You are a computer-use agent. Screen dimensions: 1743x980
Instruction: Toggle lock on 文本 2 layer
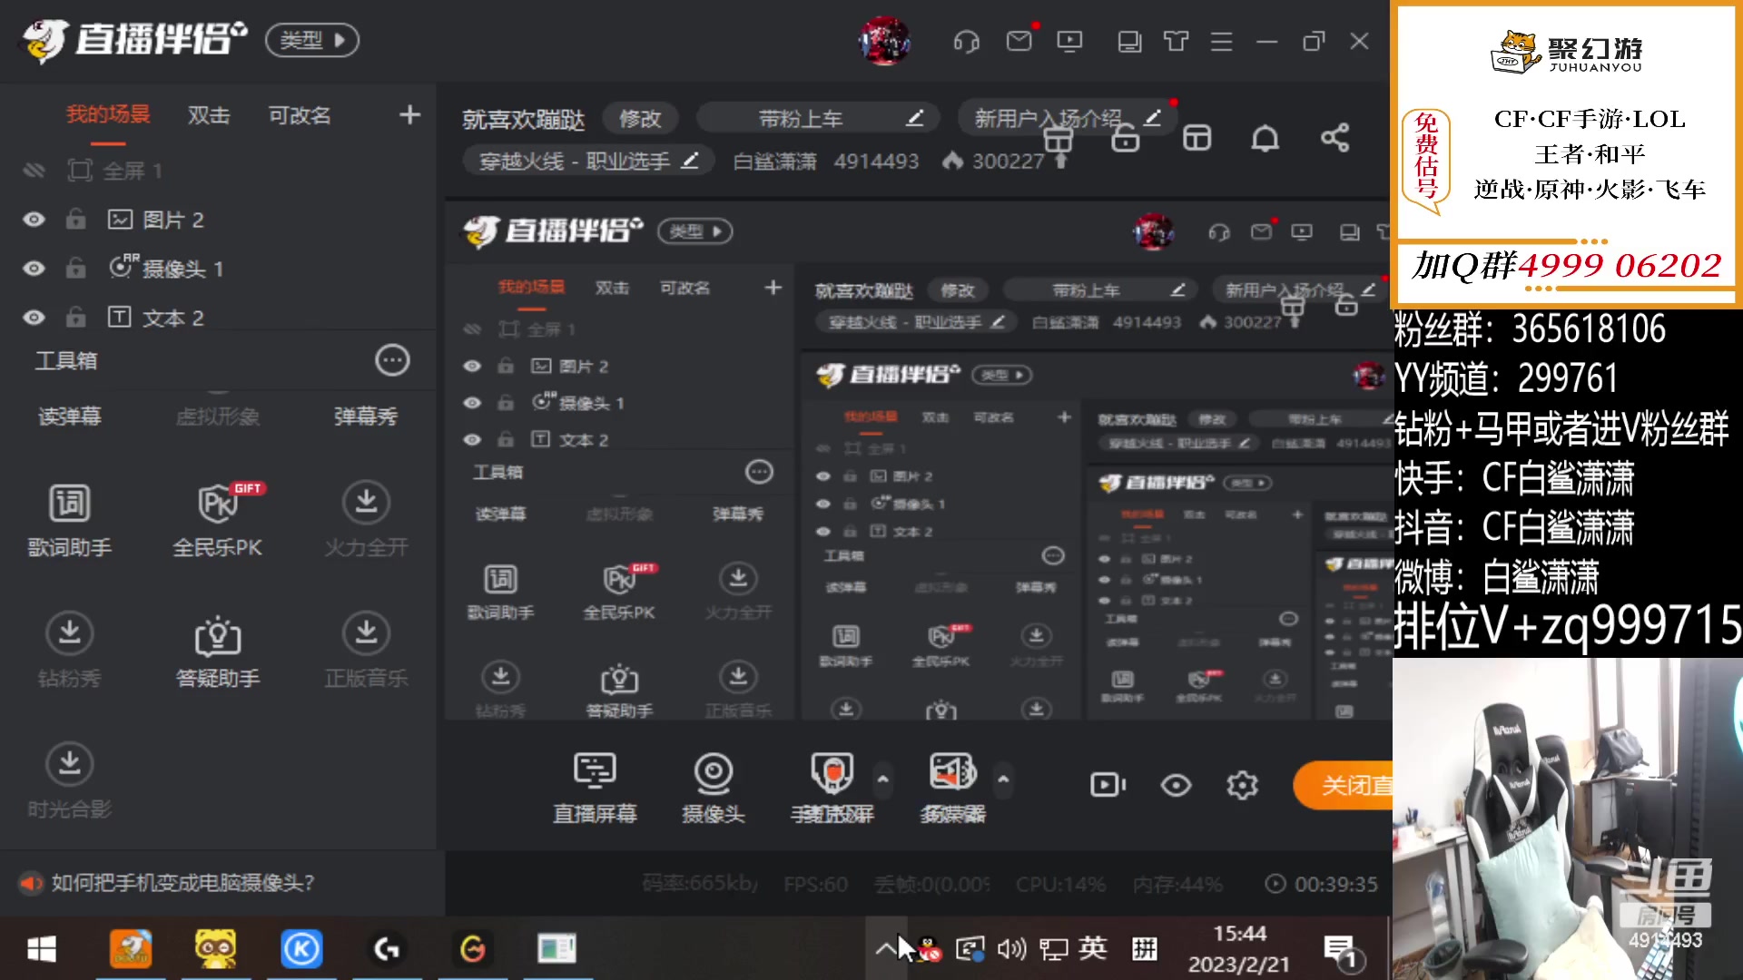pyautogui.click(x=76, y=318)
